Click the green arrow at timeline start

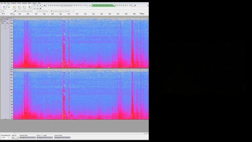point(2,14)
